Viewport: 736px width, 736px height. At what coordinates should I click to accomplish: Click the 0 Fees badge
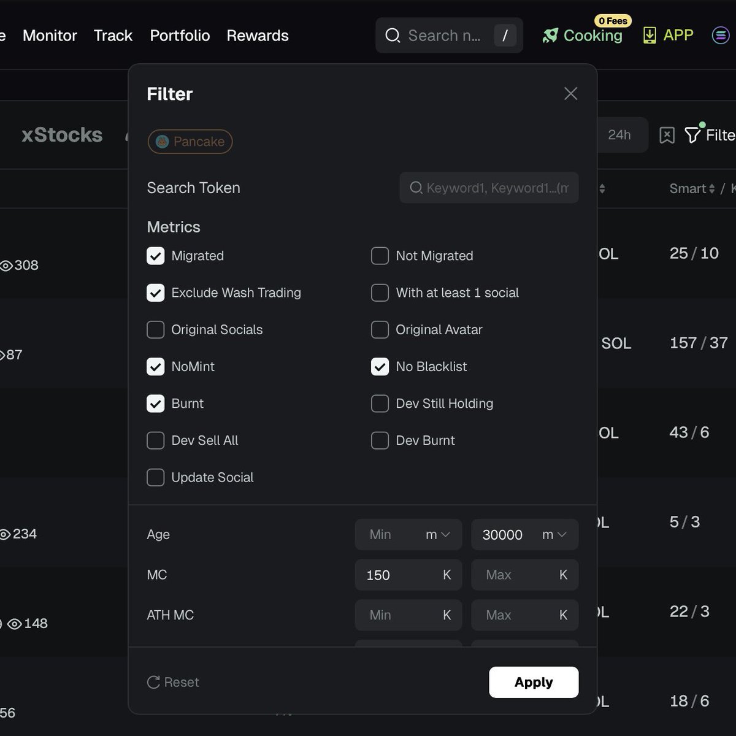tap(613, 21)
